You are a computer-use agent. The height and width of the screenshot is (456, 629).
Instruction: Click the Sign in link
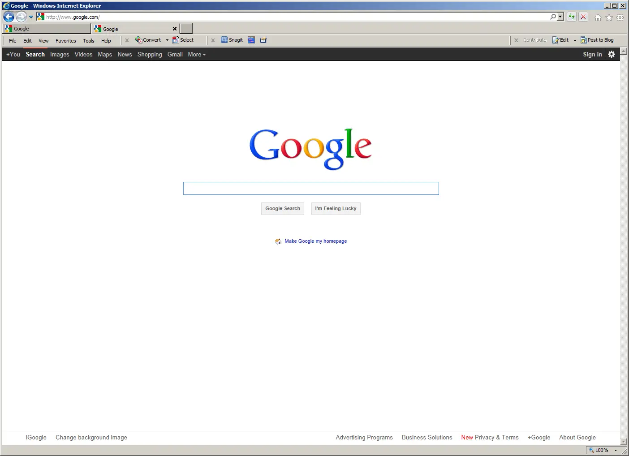pyautogui.click(x=592, y=54)
